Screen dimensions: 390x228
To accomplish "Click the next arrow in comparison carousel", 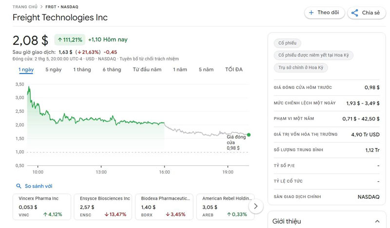I will click(255, 206).
